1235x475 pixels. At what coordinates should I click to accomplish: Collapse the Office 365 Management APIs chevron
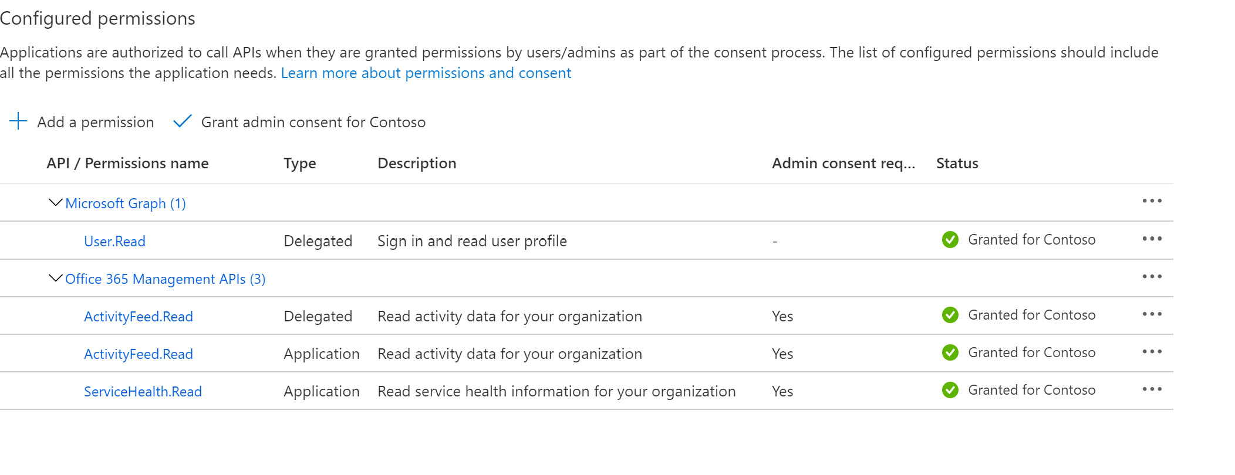pyautogui.click(x=55, y=278)
